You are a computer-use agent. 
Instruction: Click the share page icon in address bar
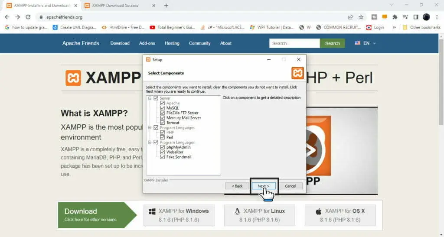(350, 17)
